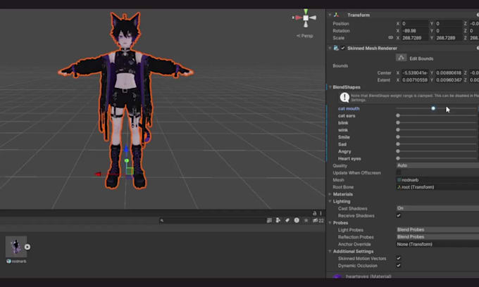Toggle hidden packages count icon showing 22
The image size is (479, 287).
click(318, 220)
